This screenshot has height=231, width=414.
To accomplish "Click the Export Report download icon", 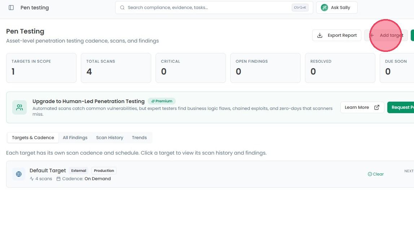I will [x=320, y=35].
